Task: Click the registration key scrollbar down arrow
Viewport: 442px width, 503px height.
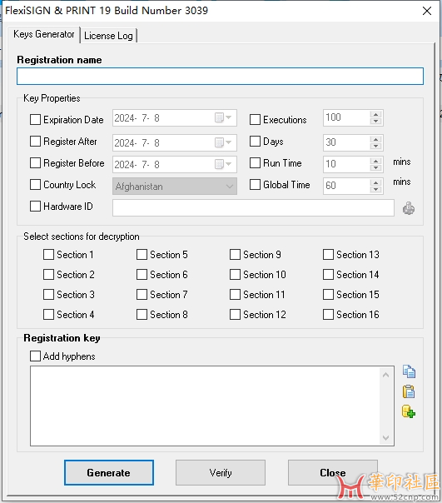Action: [386, 438]
